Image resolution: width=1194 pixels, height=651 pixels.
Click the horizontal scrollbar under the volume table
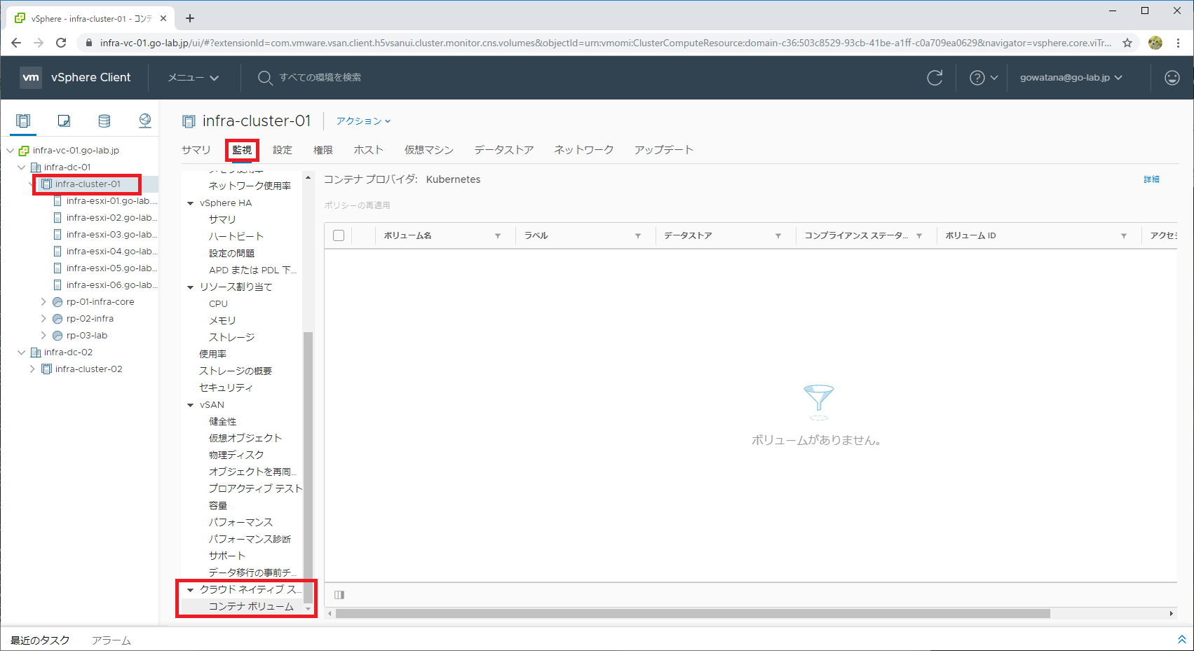(x=693, y=614)
